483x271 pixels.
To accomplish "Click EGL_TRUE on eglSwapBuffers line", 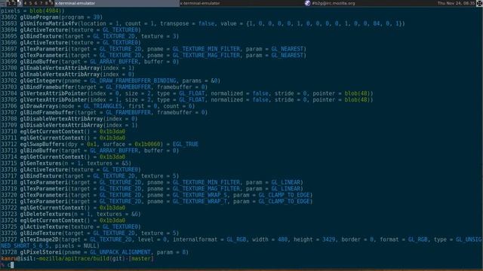I will [186, 145].
